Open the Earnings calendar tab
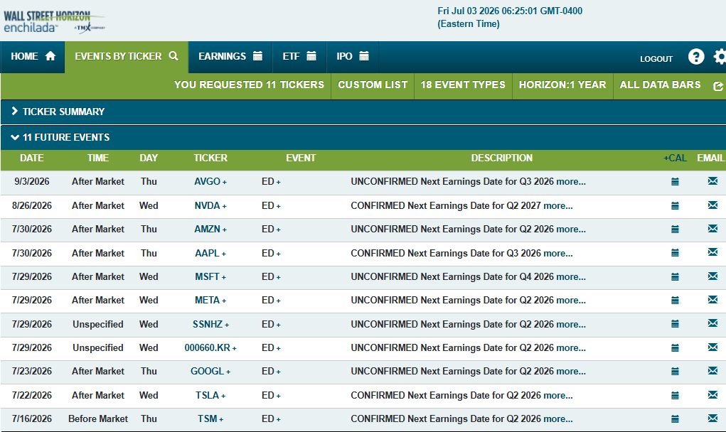 (230, 57)
